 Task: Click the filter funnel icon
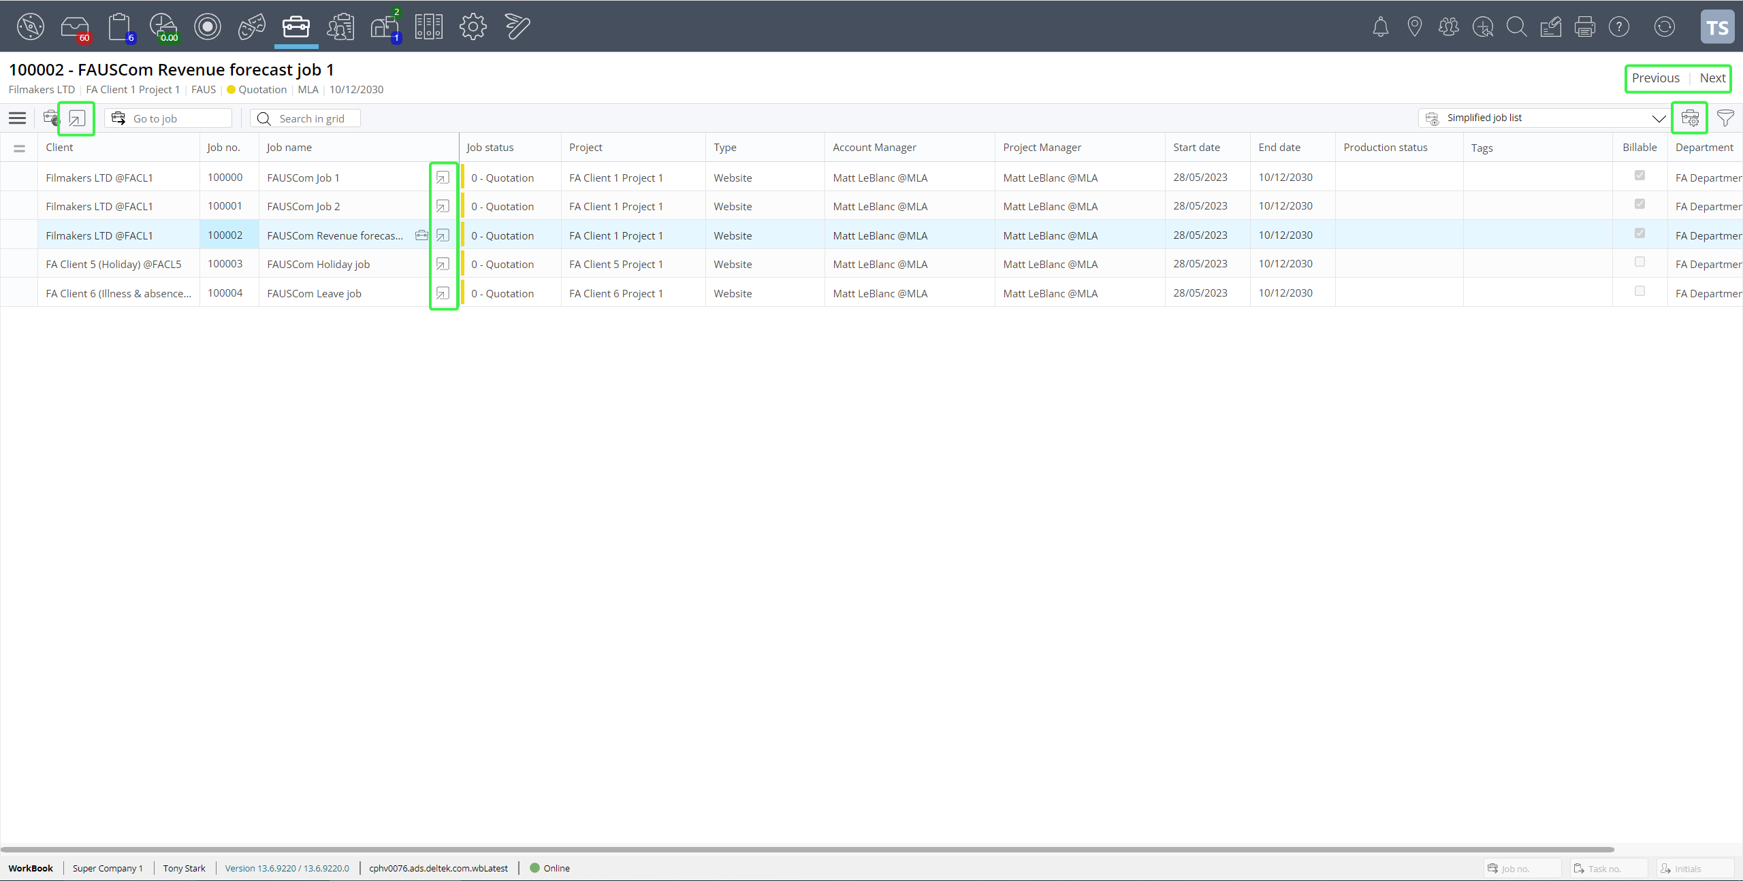tap(1725, 118)
